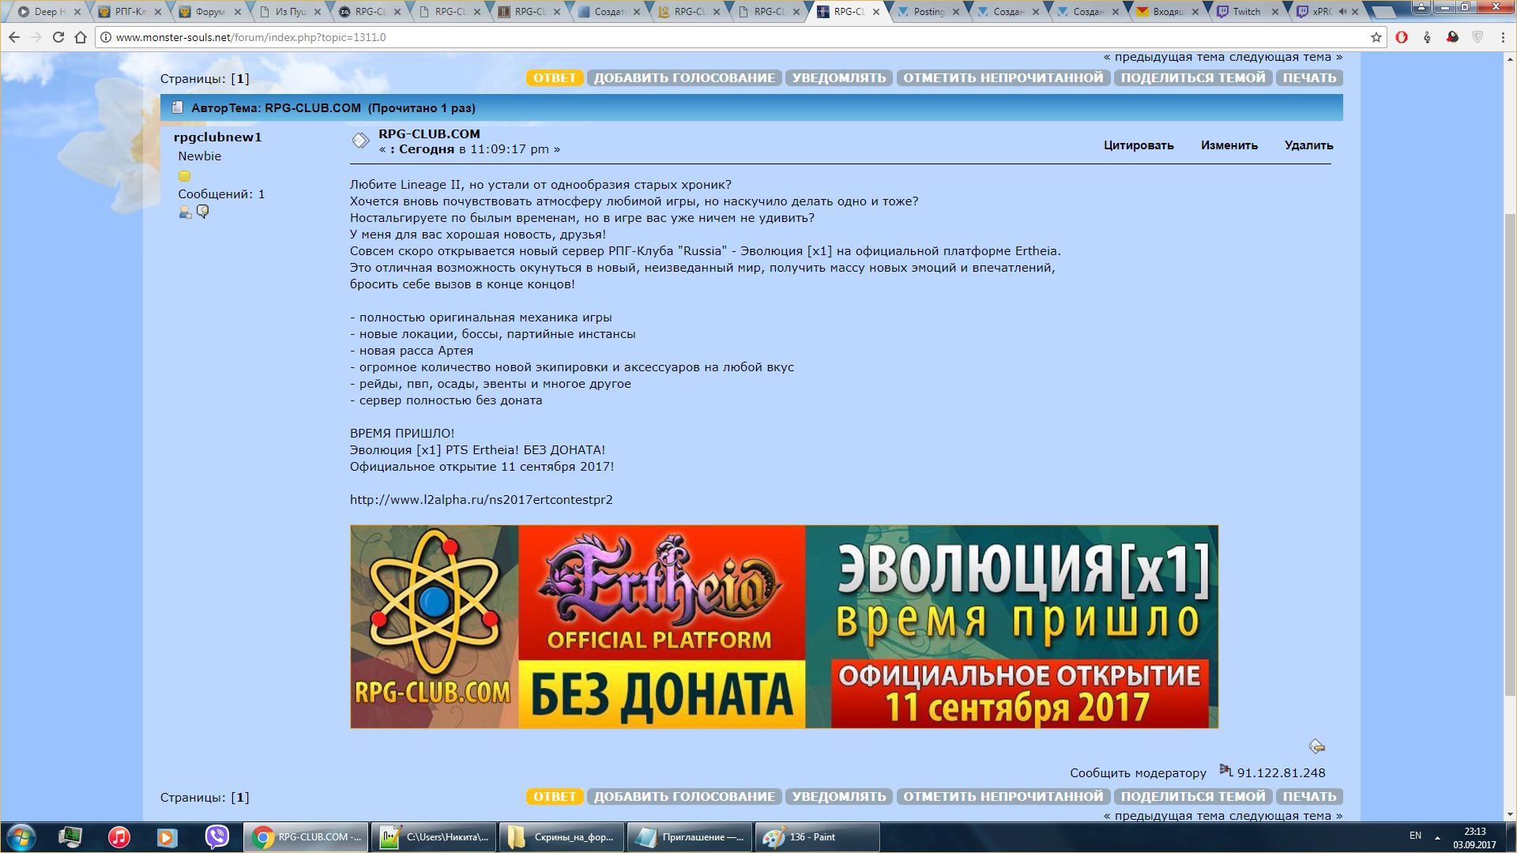
Task: Send personal message icon under rpgclubnew1
Action: [202, 212]
